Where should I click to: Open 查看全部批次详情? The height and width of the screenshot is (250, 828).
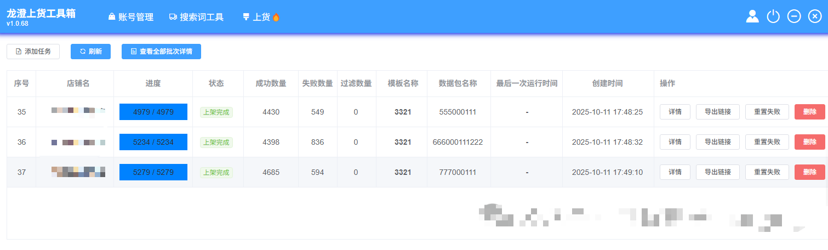pyautogui.click(x=161, y=52)
